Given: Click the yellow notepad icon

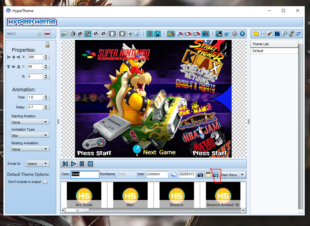Looking at the screenshot, I should (208, 175).
